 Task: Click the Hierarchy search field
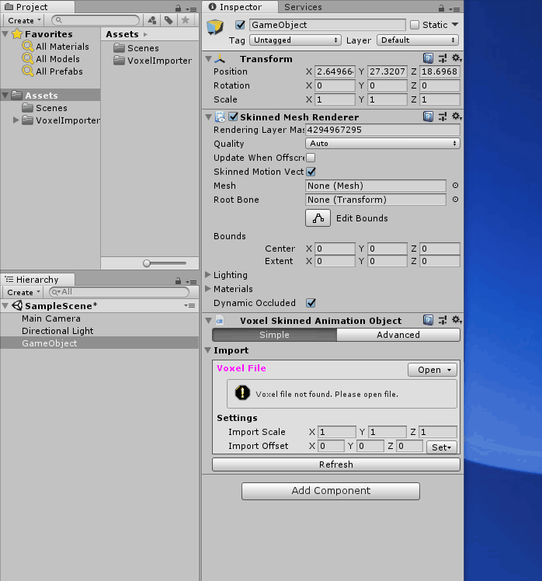pos(119,292)
